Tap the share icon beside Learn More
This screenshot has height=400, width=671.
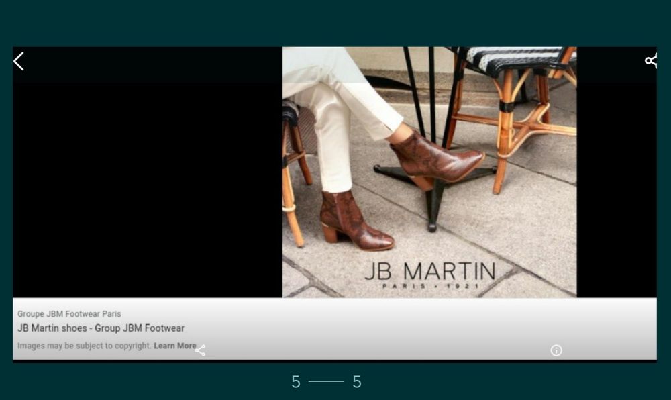200,350
